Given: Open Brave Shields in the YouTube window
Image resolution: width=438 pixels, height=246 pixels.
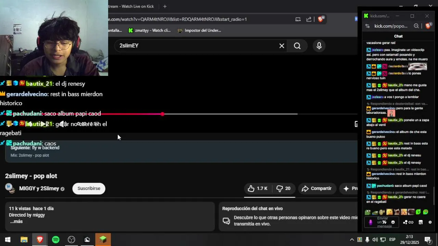Looking at the screenshot, I should 321,19.
